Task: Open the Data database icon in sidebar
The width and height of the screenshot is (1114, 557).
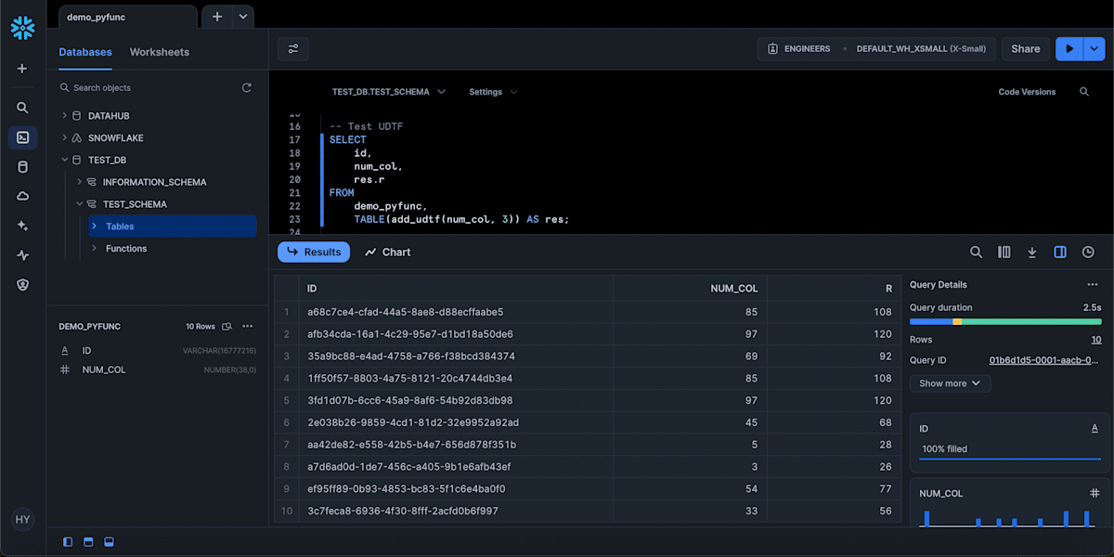Action: 22,167
